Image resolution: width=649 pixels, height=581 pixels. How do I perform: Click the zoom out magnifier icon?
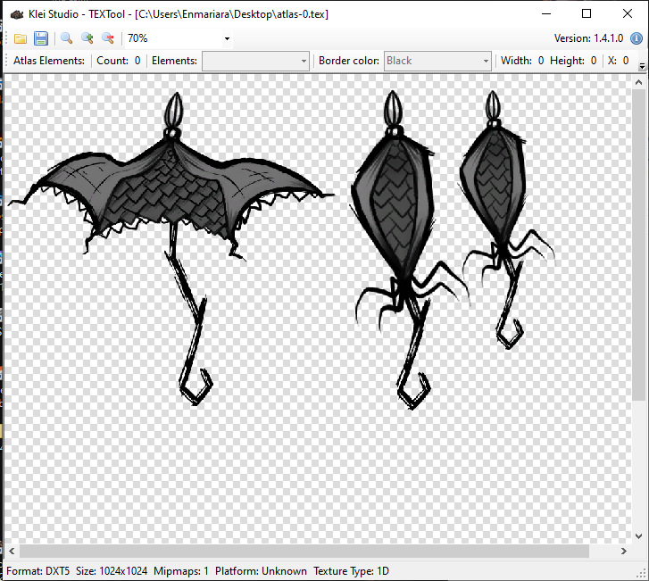[108, 38]
